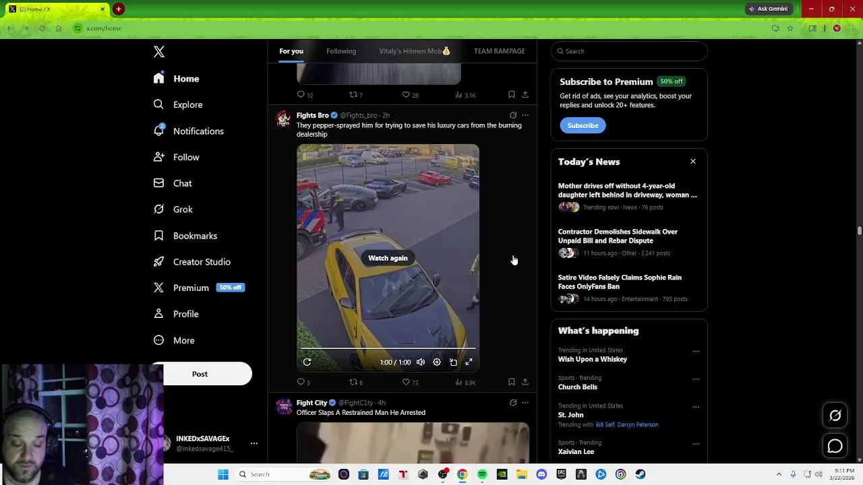Open the St. John trend
The width and height of the screenshot is (863, 485).
point(570,415)
